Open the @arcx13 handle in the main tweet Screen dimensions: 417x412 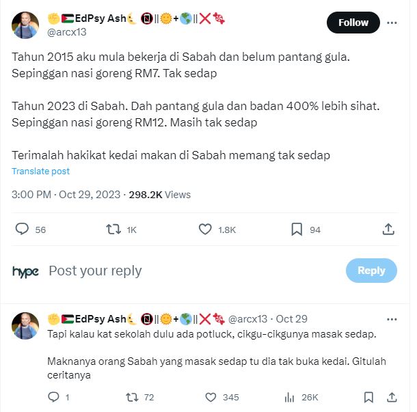pos(66,31)
